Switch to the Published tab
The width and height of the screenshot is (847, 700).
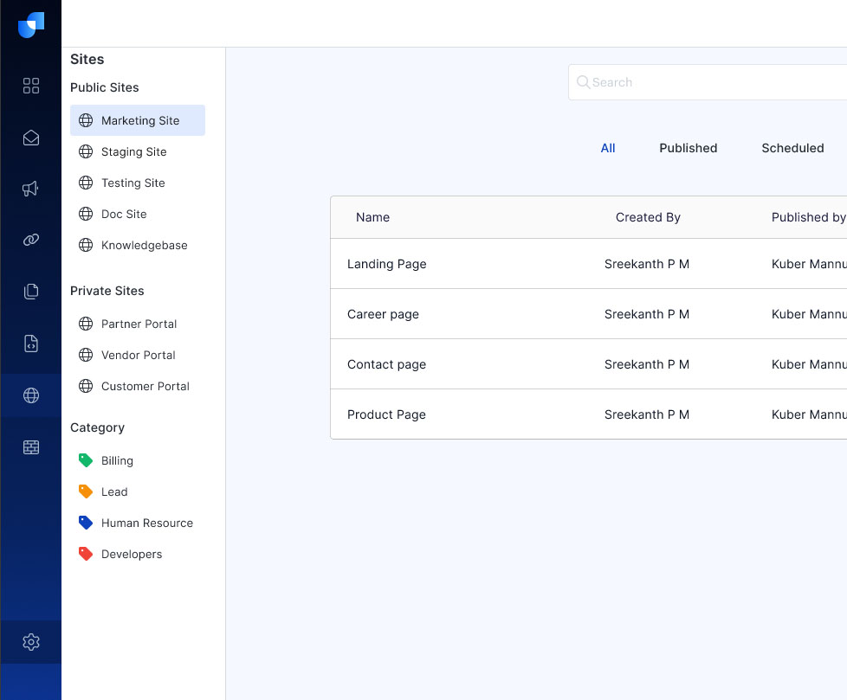[689, 148]
